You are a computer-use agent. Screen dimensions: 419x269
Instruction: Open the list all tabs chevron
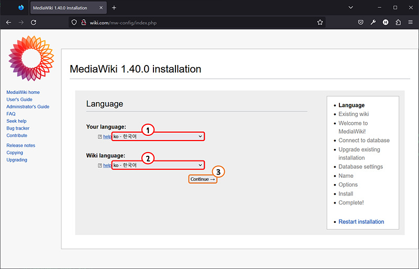[x=350, y=7]
